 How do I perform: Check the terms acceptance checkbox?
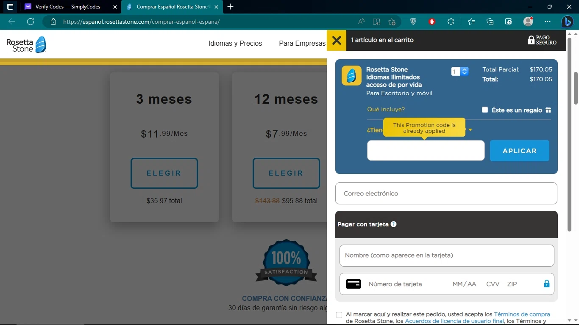[x=339, y=315]
